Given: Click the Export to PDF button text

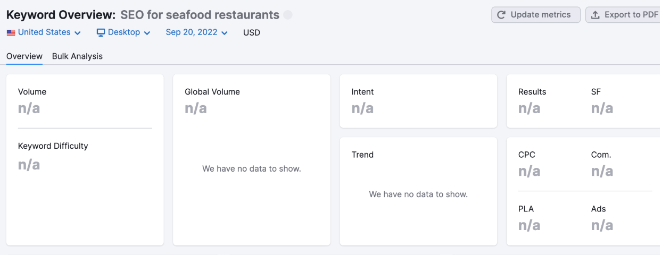Looking at the screenshot, I should 631,15.
